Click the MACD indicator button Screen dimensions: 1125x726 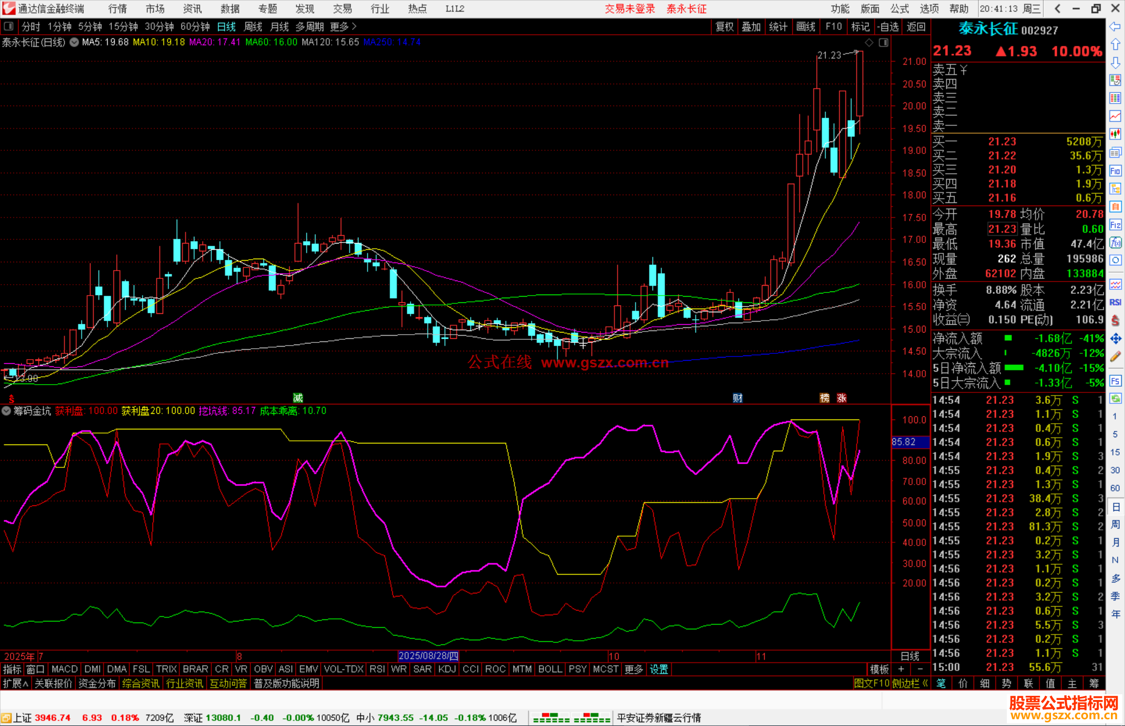(x=65, y=669)
